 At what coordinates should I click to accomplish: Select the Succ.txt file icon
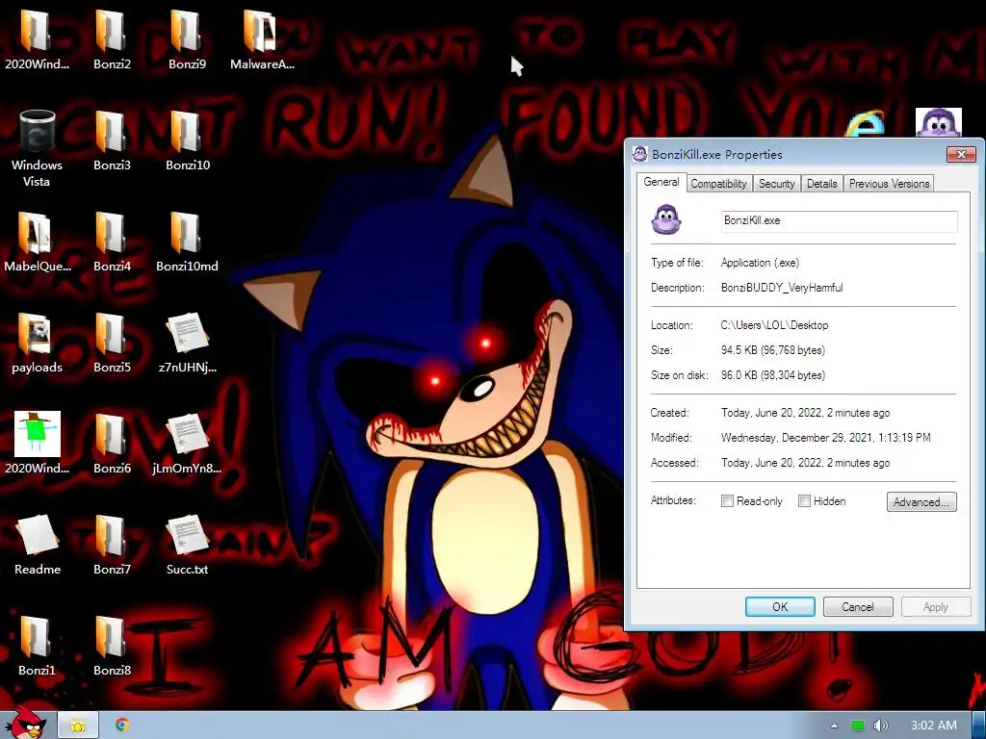[187, 535]
